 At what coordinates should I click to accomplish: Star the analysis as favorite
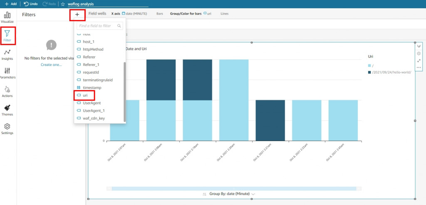tap(63, 4)
